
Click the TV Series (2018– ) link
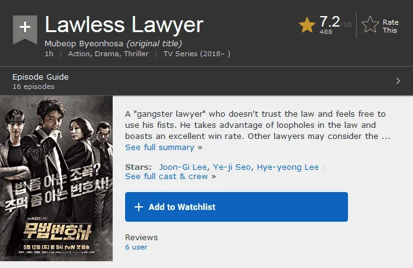pyautogui.click(x=197, y=54)
